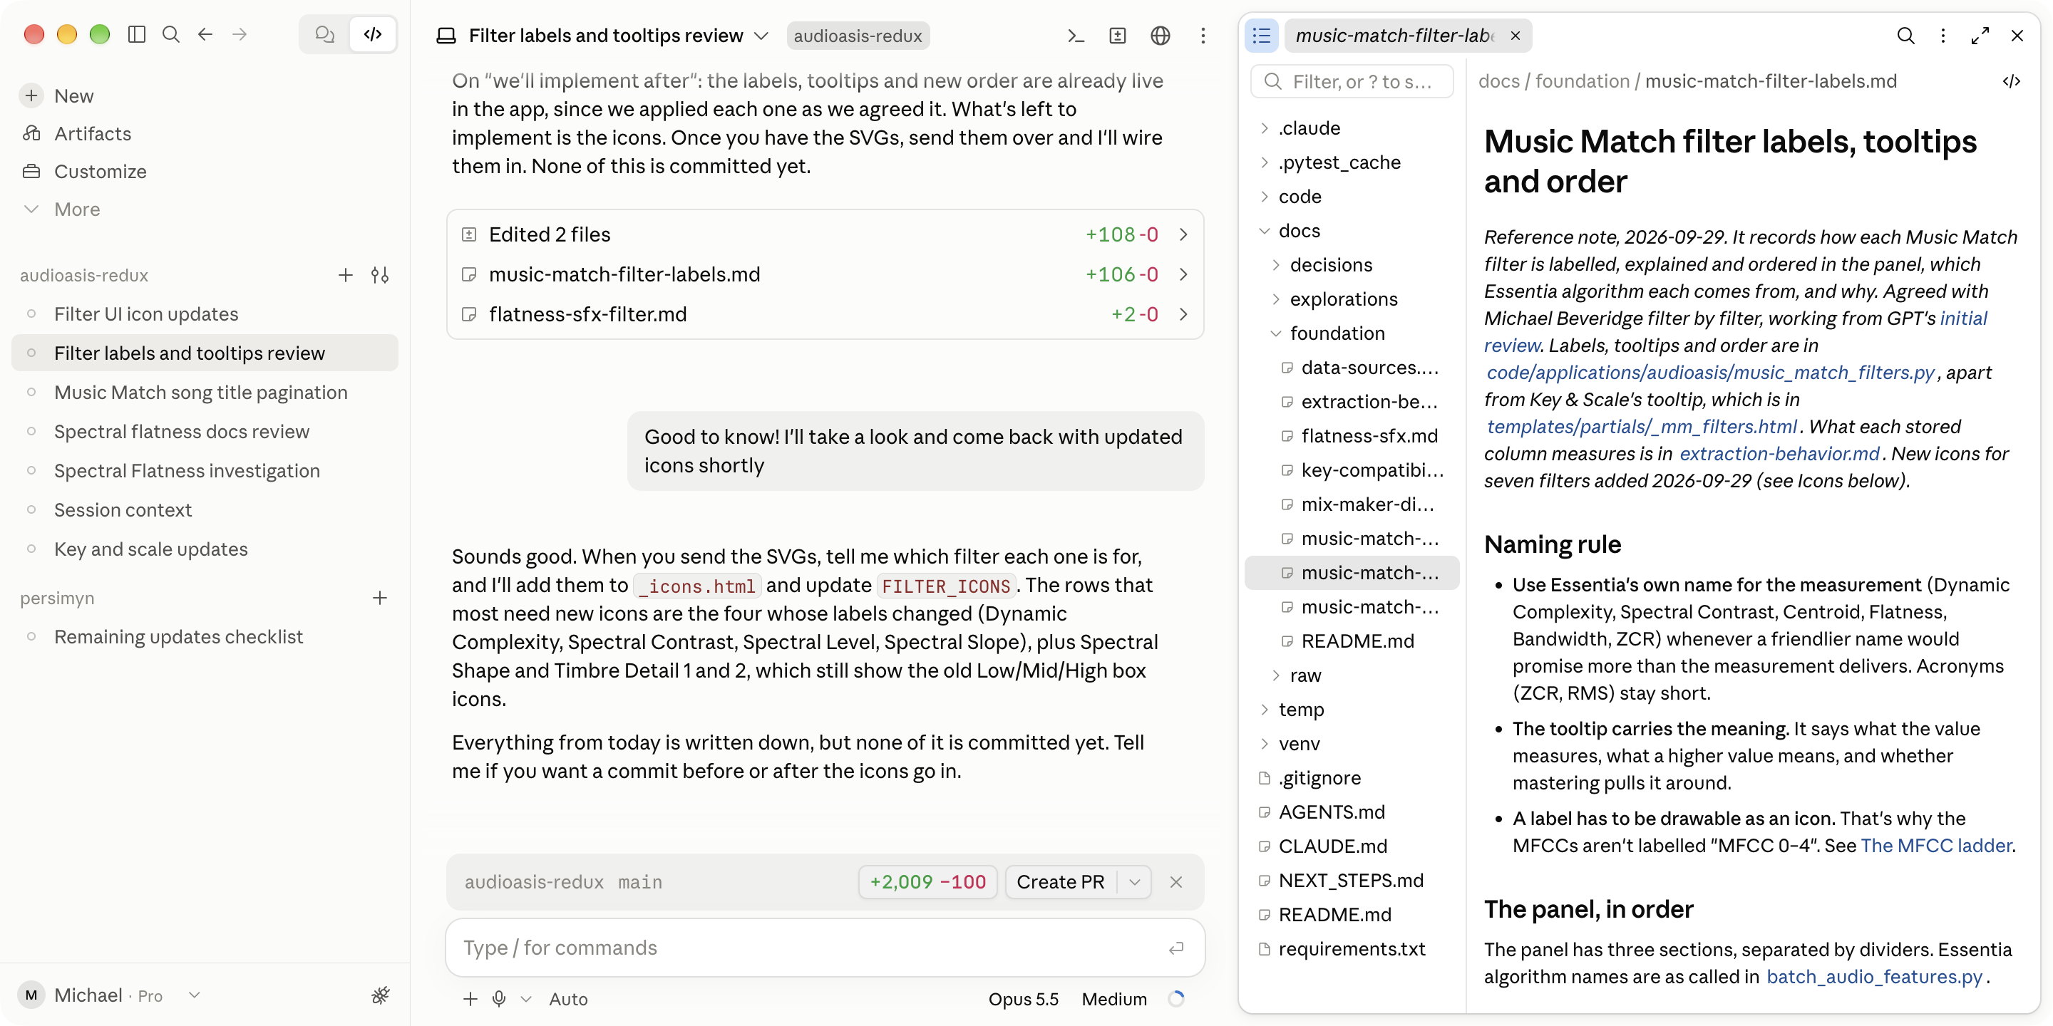Close the music-match-filter-labels tab
Image resolution: width=2053 pixels, height=1026 pixels.
click(x=1515, y=35)
